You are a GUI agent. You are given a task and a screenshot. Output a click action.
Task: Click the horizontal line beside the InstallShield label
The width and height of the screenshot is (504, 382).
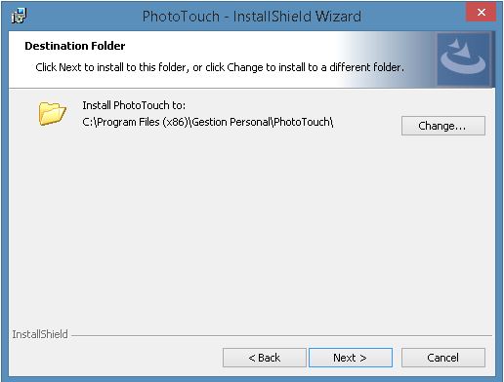coord(281,335)
